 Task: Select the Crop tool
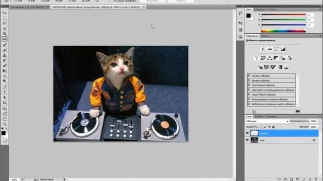5,34
